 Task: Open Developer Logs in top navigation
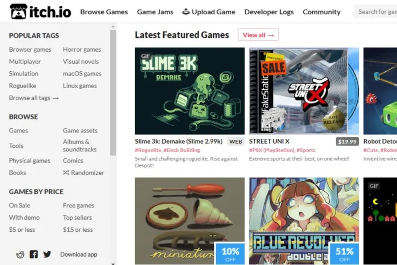tap(269, 12)
